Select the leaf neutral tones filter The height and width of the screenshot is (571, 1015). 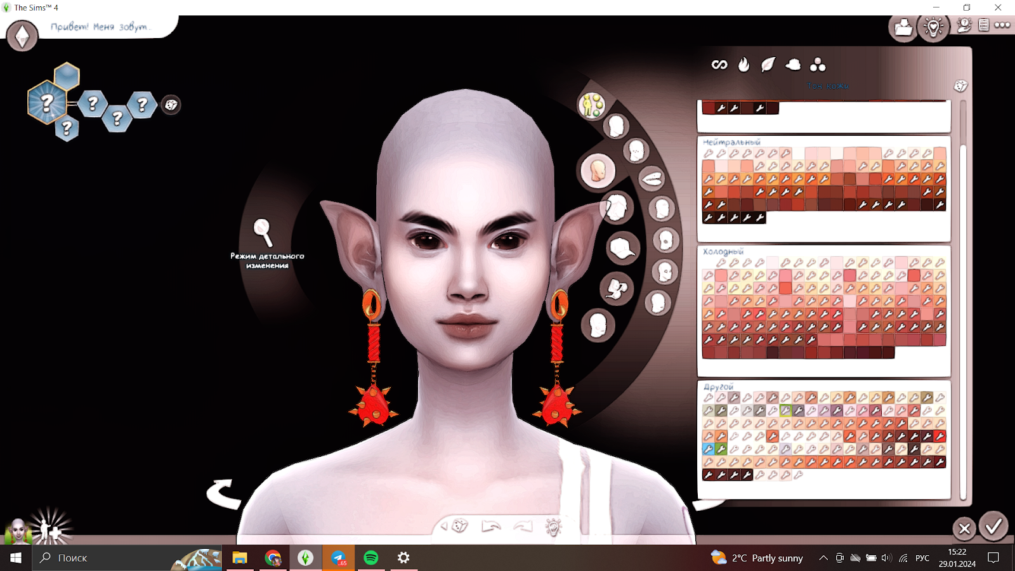coord(768,64)
